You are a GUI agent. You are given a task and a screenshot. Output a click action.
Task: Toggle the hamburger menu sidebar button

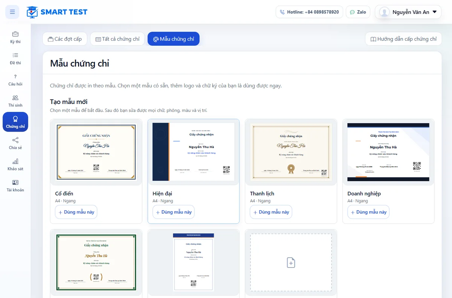12,12
